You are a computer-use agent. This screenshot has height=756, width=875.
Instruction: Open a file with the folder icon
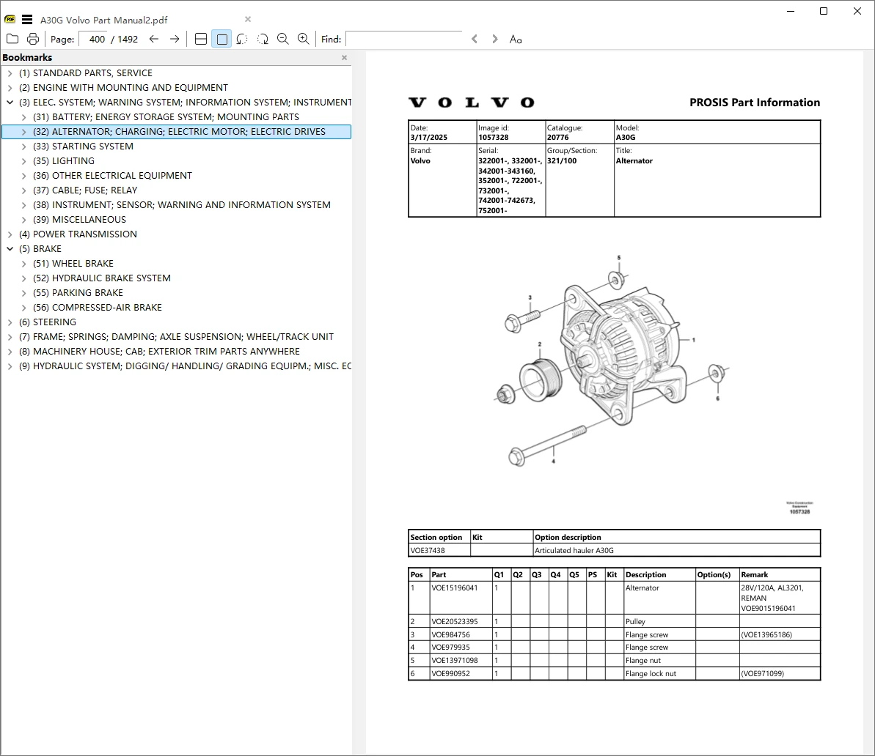12,39
